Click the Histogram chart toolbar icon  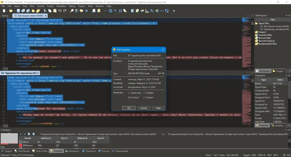[x=147, y=11]
